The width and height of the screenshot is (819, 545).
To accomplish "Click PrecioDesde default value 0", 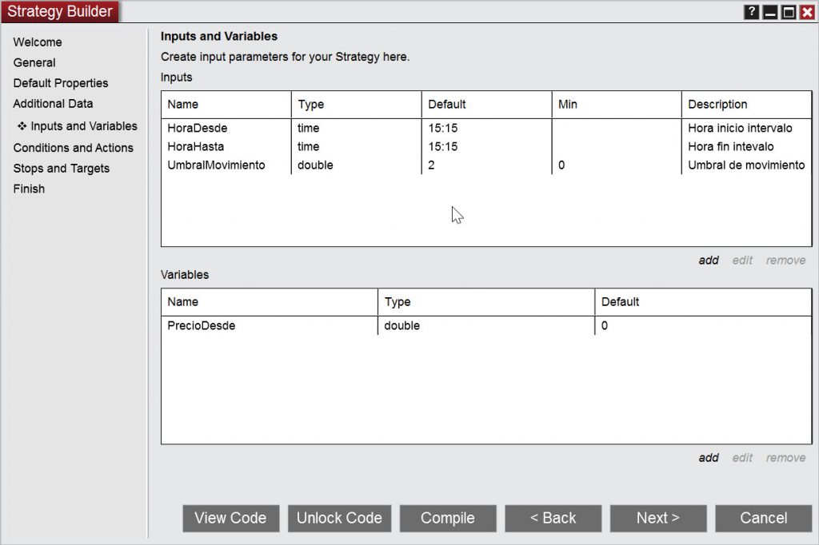I will [605, 325].
